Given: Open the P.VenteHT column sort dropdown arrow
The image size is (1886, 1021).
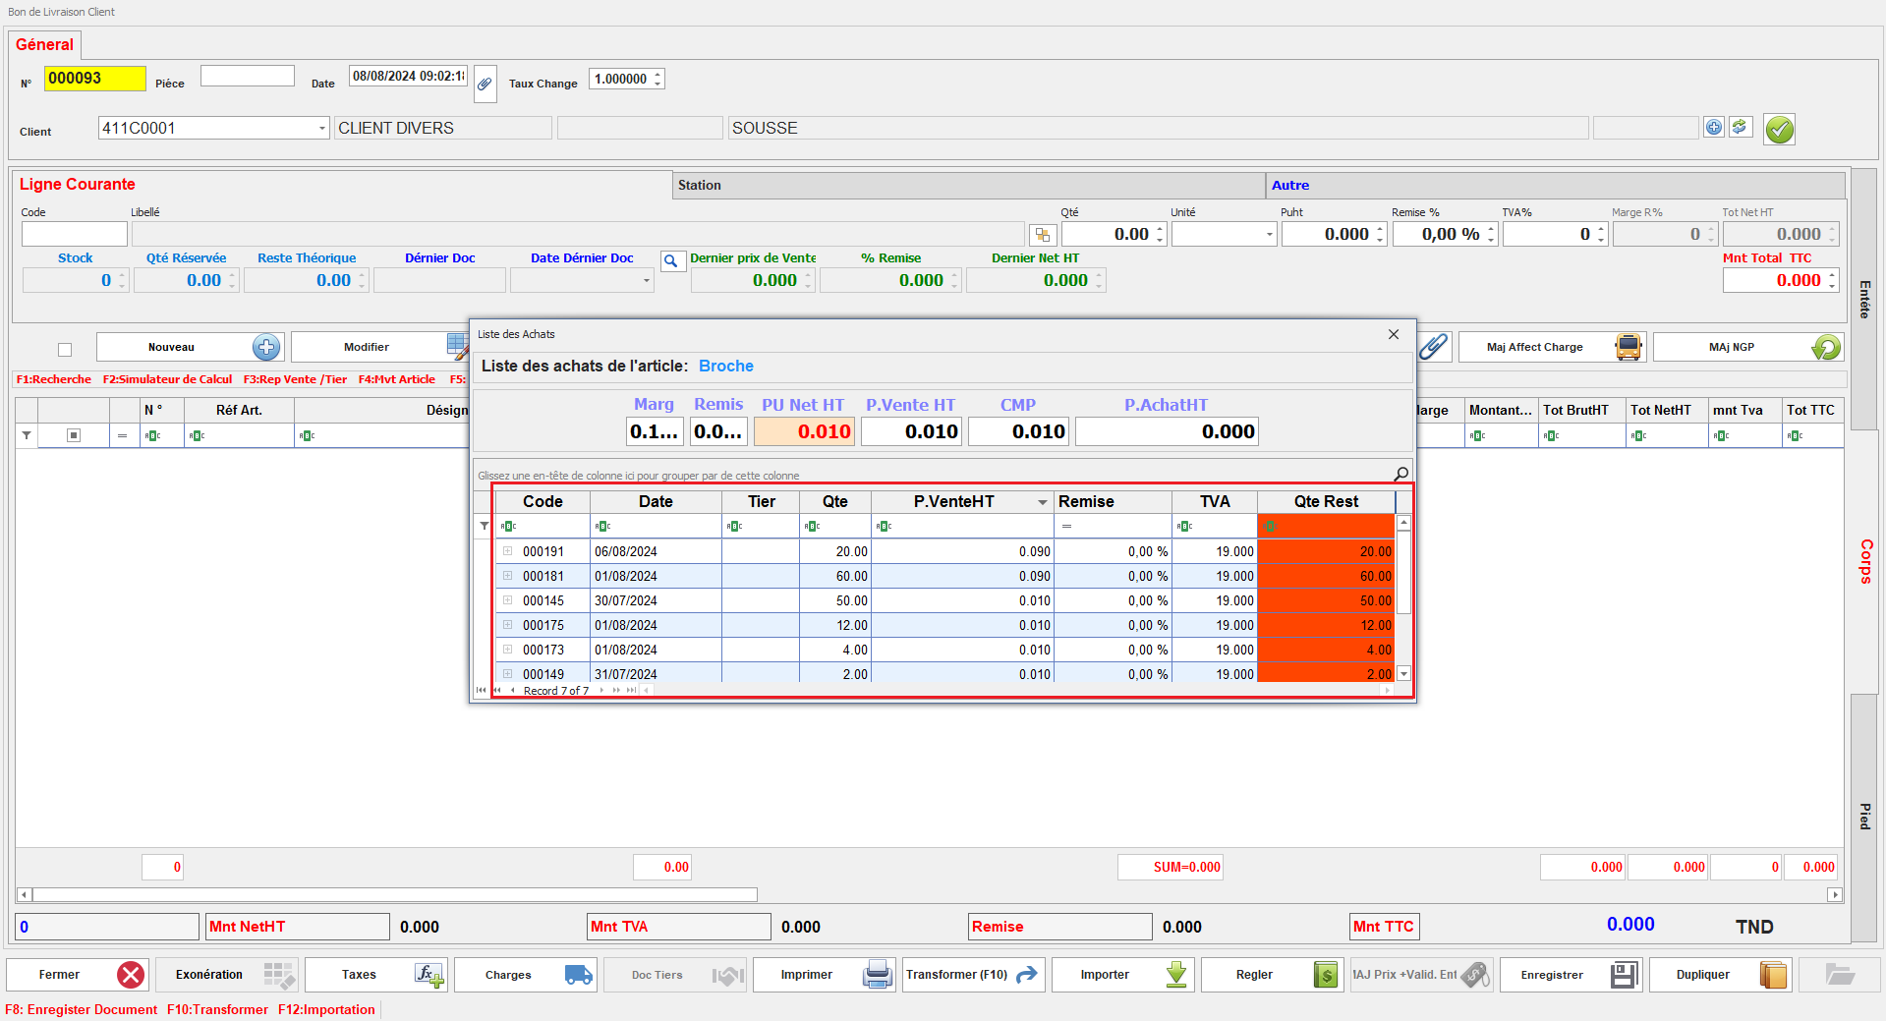Looking at the screenshot, I should click(1042, 502).
